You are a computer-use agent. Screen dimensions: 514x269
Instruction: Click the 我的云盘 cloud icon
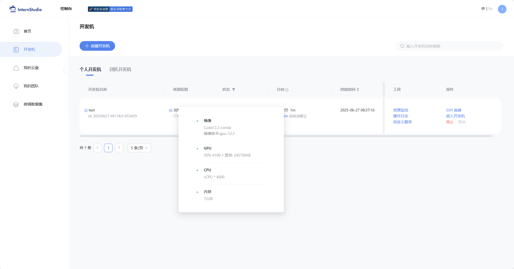point(16,68)
